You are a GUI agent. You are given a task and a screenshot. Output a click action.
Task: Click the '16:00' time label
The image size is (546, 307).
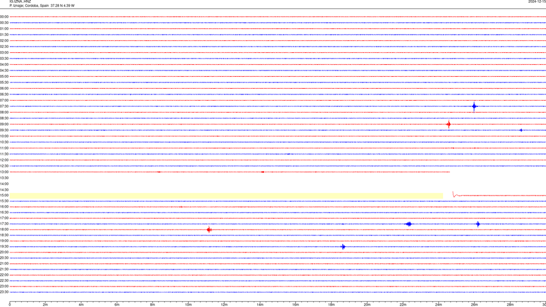tap(4, 207)
